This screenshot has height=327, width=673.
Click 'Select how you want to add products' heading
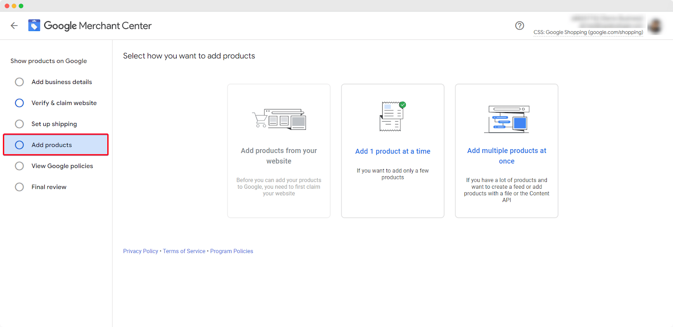coord(189,56)
